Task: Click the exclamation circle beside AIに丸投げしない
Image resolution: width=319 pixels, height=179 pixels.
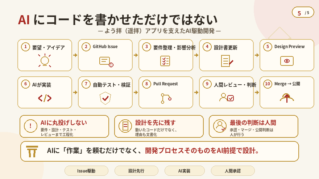Action: [30, 126]
